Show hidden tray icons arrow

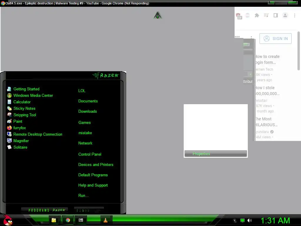[235, 221]
